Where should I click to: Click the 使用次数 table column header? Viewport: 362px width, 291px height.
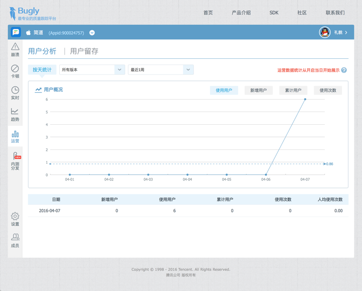[283, 199]
